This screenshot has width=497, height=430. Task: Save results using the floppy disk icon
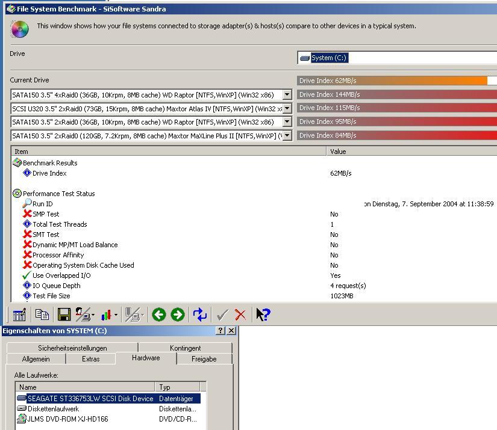pos(64,315)
